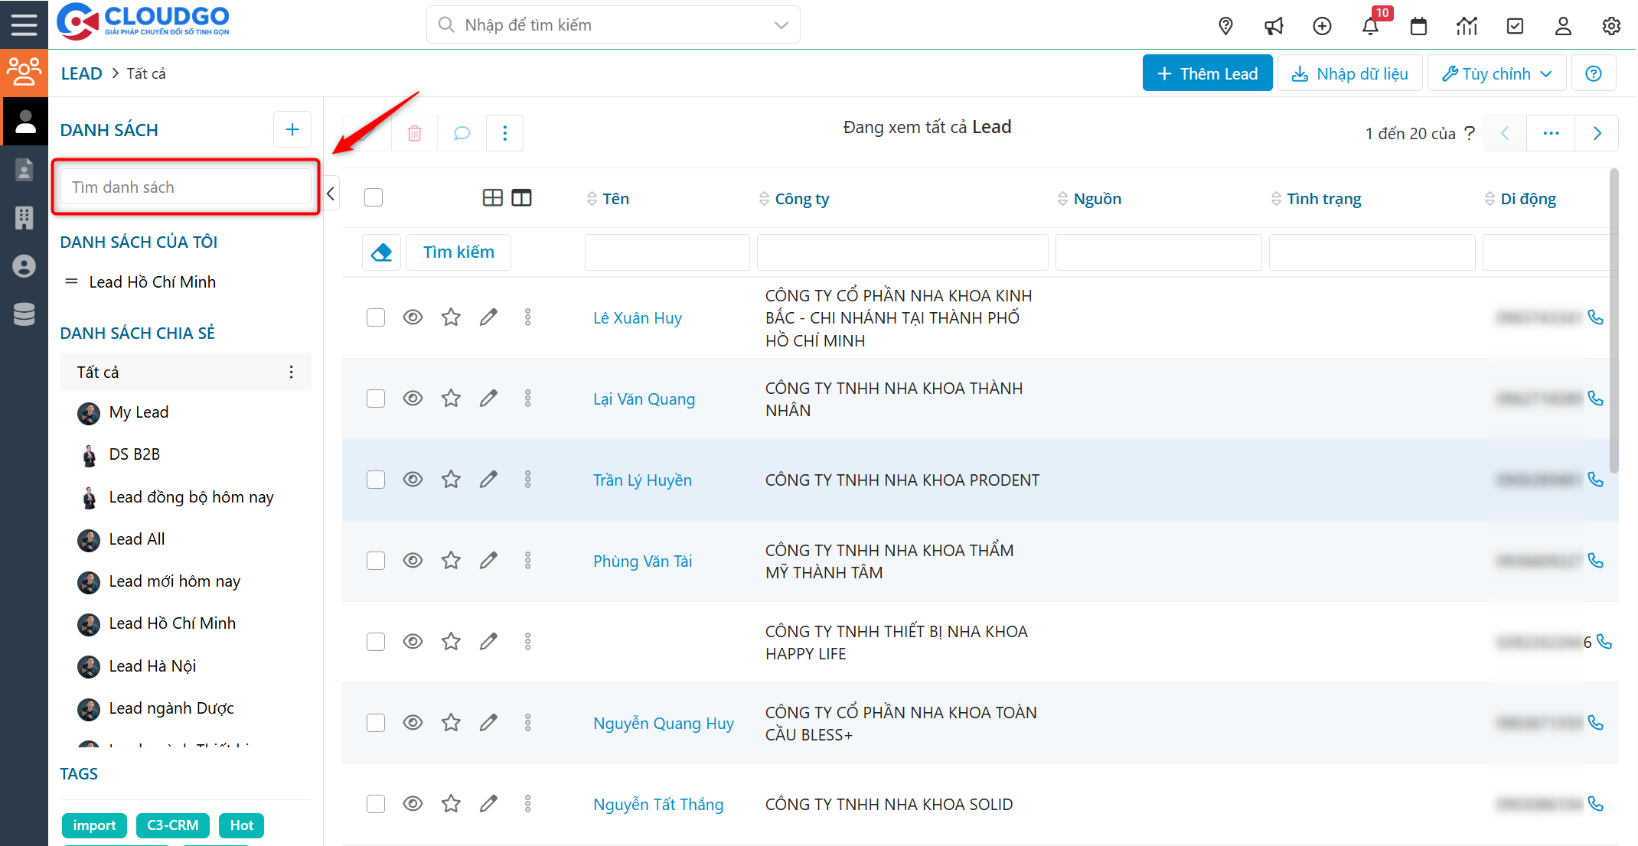Click the comment bubble toolbar icon
This screenshot has width=1638, height=846.
pyautogui.click(x=462, y=134)
